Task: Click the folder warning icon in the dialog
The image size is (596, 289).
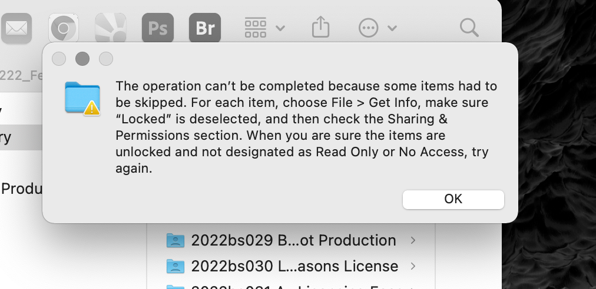Action: (x=82, y=98)
